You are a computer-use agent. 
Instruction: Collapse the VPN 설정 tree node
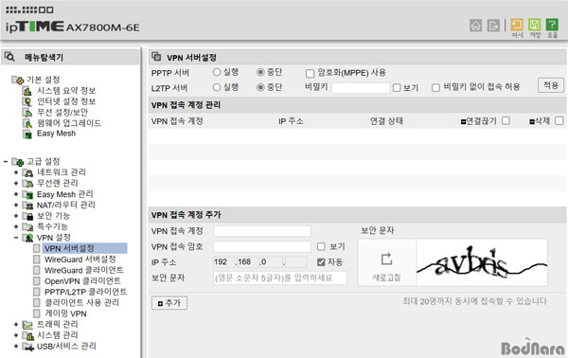click(16, 238)
